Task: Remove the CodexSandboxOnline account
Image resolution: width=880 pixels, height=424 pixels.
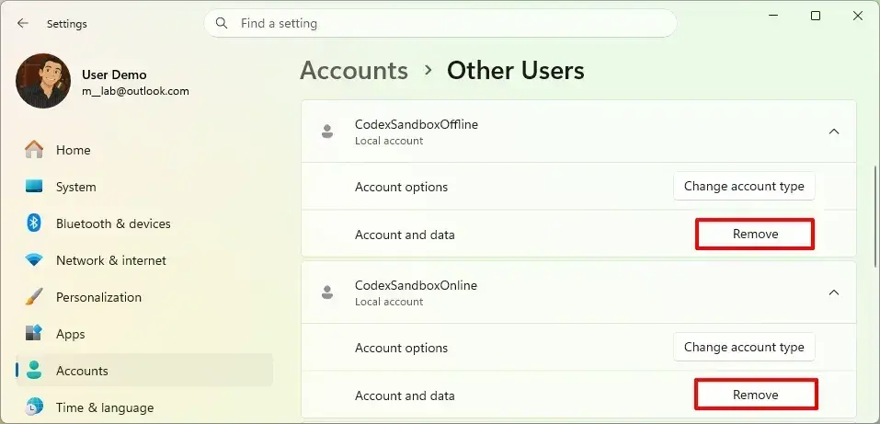Action: 755,395
